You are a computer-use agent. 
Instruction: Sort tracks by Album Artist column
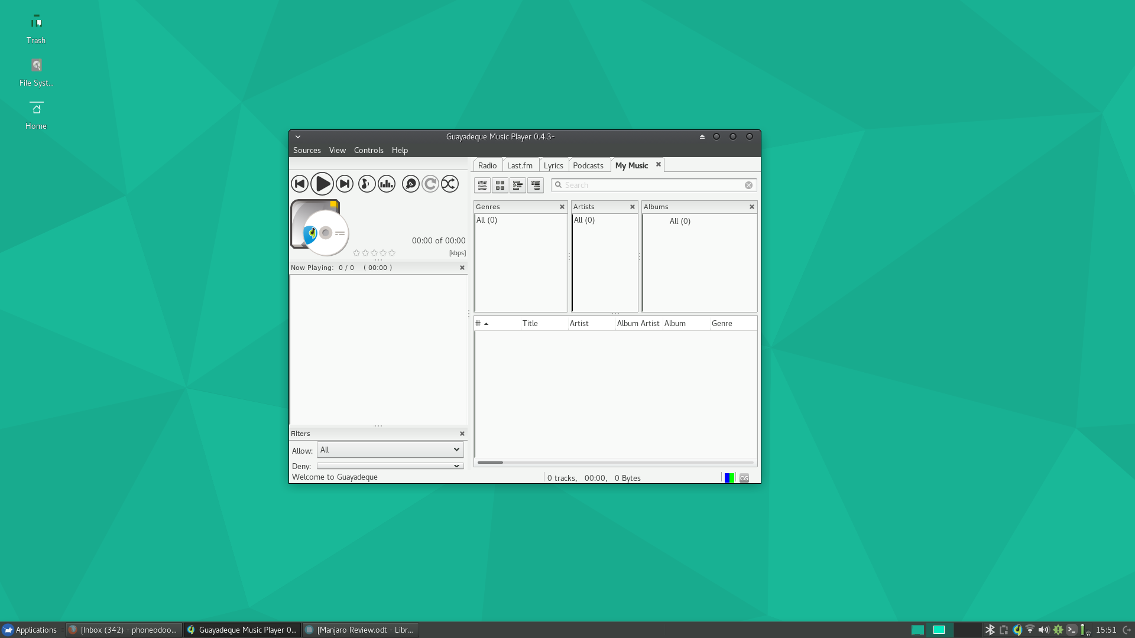(638, 323)
